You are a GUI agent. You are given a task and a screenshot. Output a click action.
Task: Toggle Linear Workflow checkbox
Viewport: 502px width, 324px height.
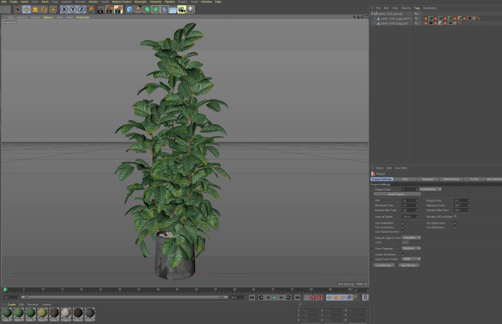pyautogui.click(x=403, y=255)
